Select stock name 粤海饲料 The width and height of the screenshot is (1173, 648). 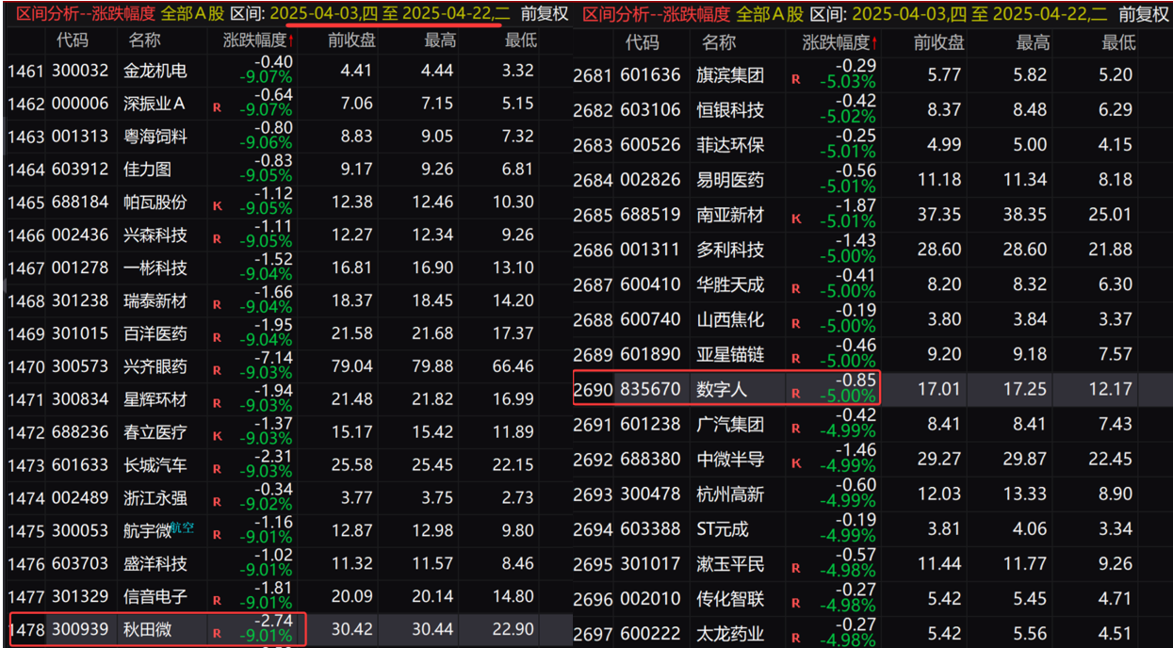pos(155,137)
